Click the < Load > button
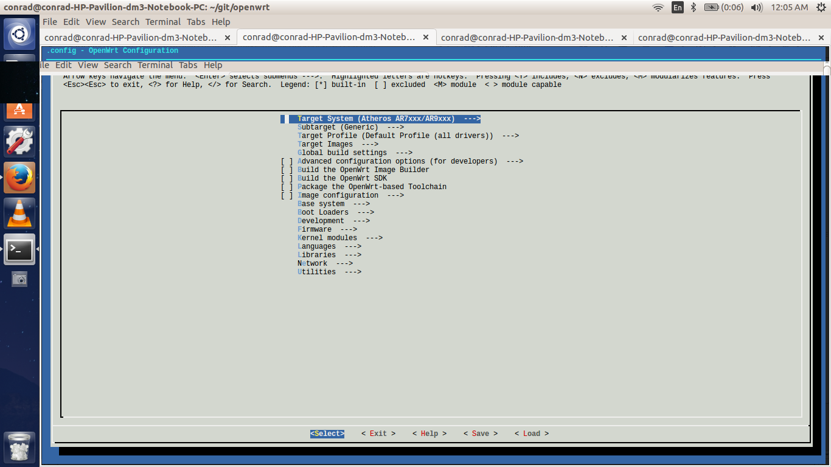This screenshot has height=467, width=831. (x=532, y=434)
